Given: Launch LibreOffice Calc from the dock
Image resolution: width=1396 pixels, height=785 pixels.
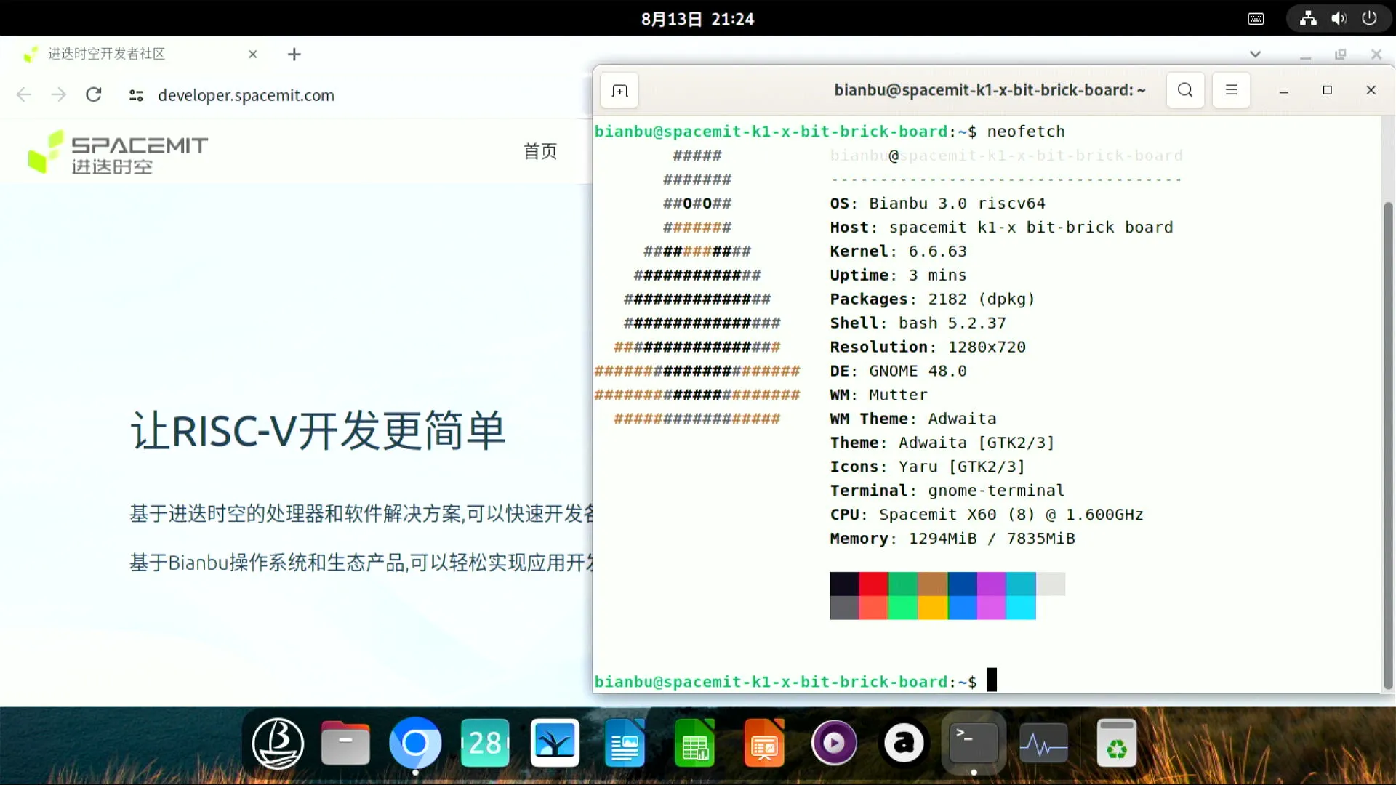Looking at the screenshot, I should (x=694, y=744).
